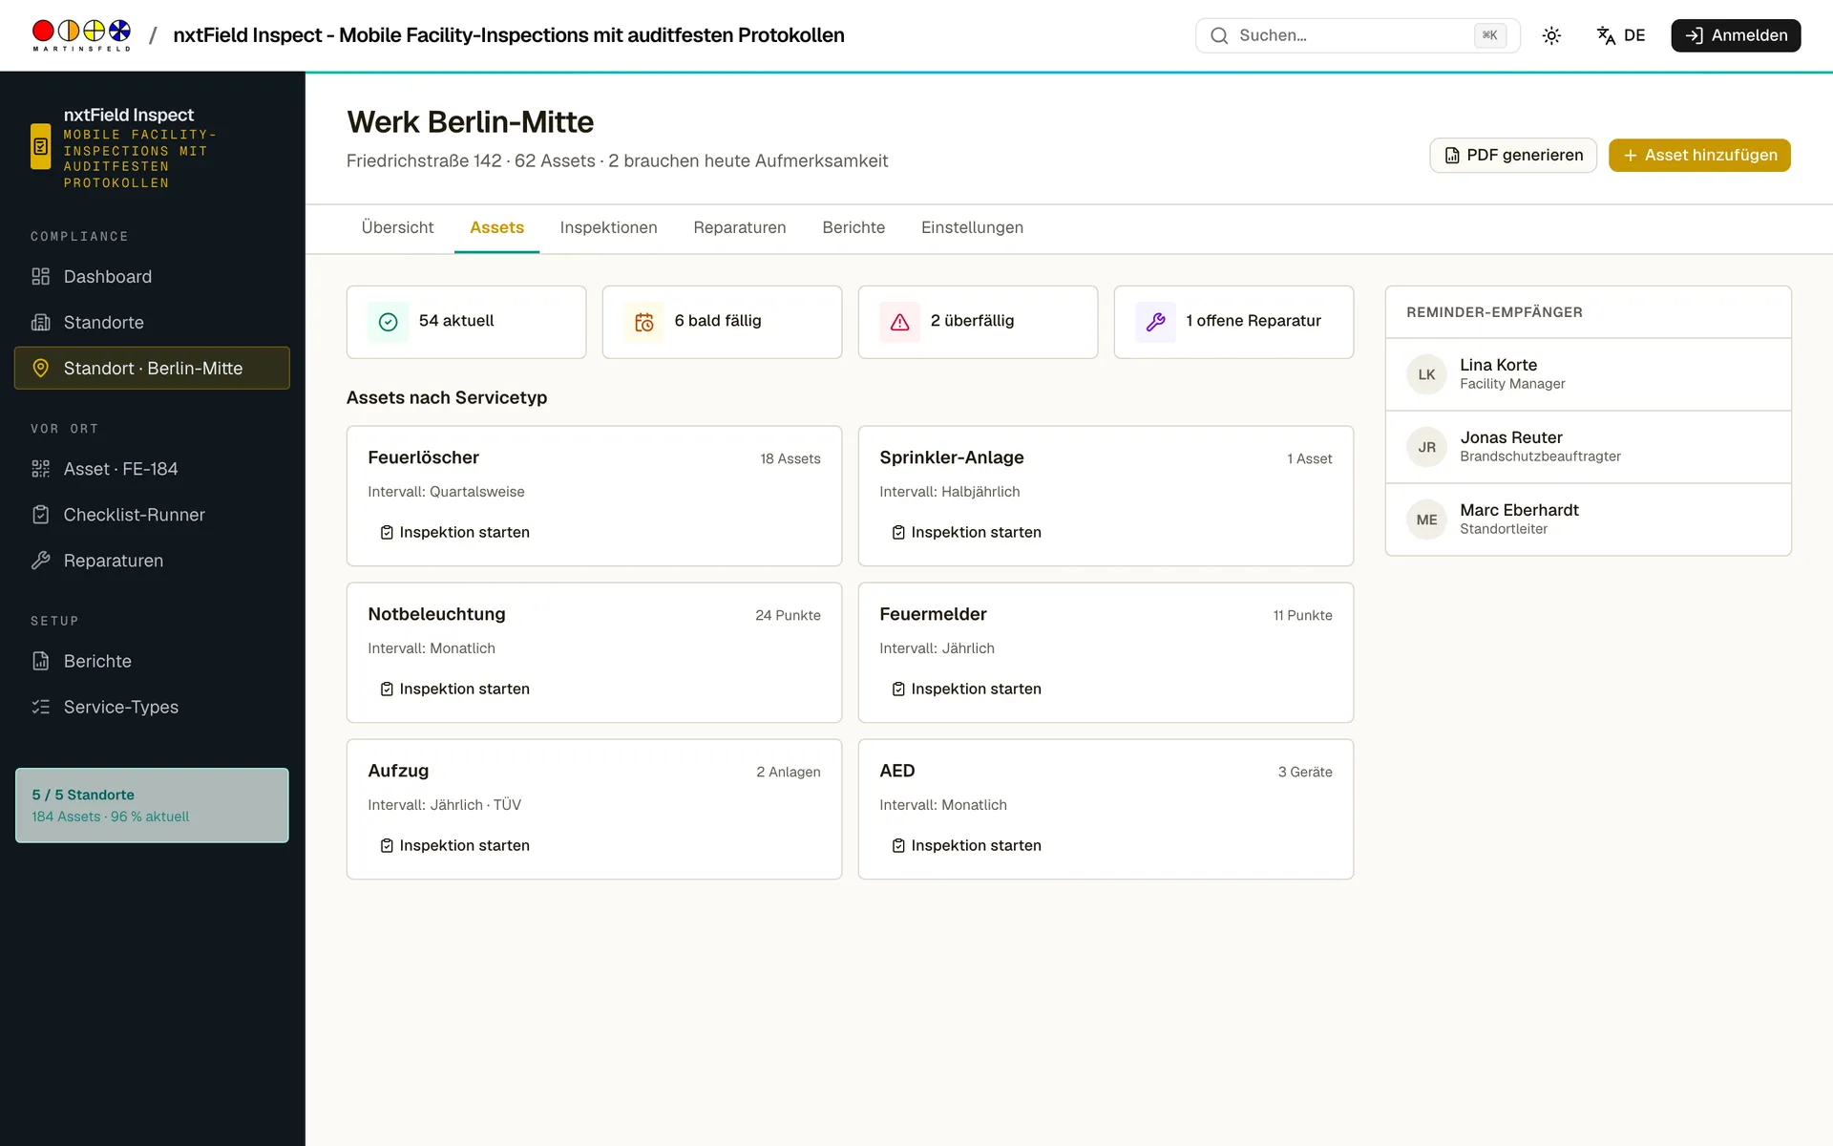Open Reparaturen in the sidebar

click(x=152, y=561)
